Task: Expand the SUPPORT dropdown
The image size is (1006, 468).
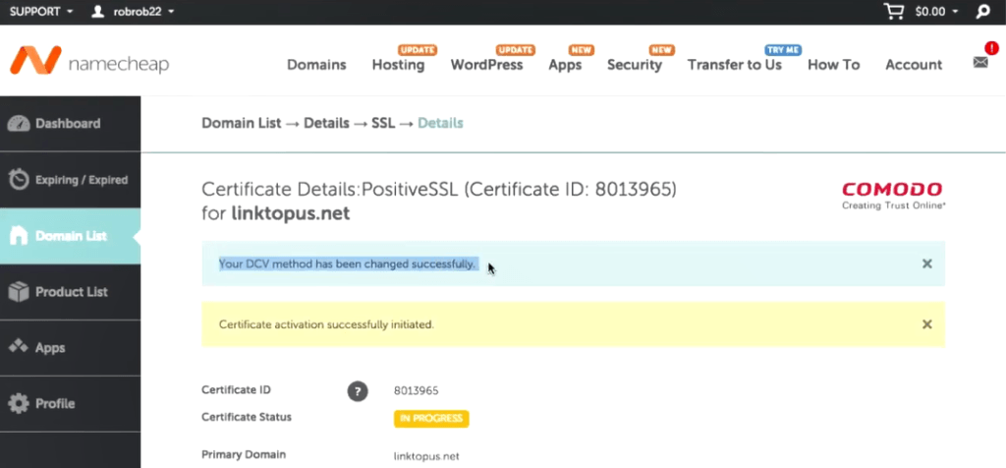Action: pos(41,12)
